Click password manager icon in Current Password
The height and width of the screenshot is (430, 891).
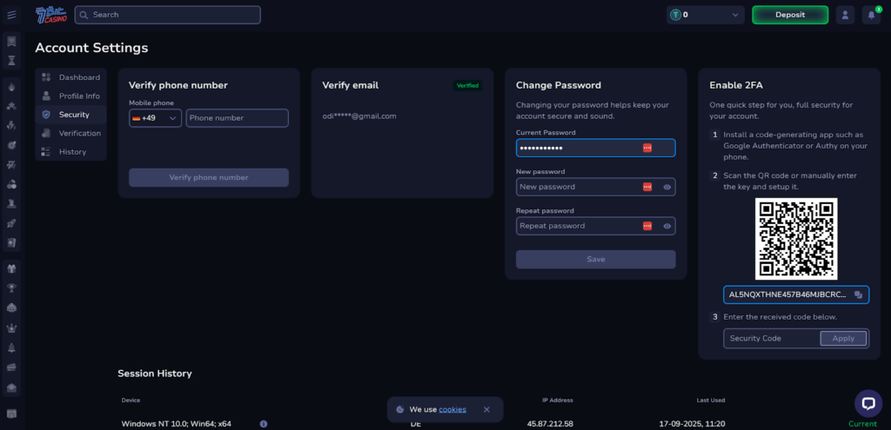[x=647, y=148]
